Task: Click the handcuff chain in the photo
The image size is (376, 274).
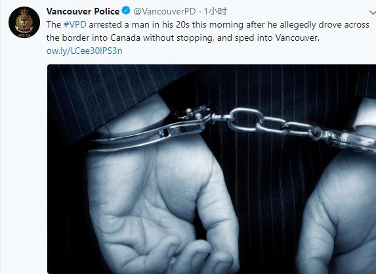Action: point(271,124)
